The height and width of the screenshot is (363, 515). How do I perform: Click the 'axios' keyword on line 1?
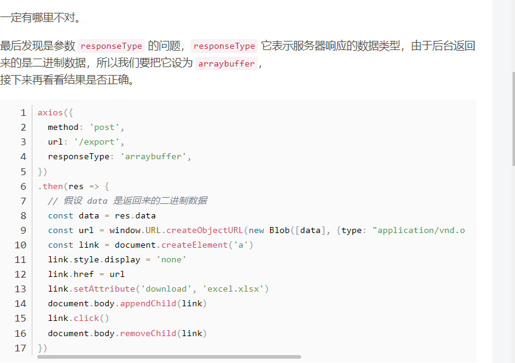pyautogui.click(x=50, y=113)
